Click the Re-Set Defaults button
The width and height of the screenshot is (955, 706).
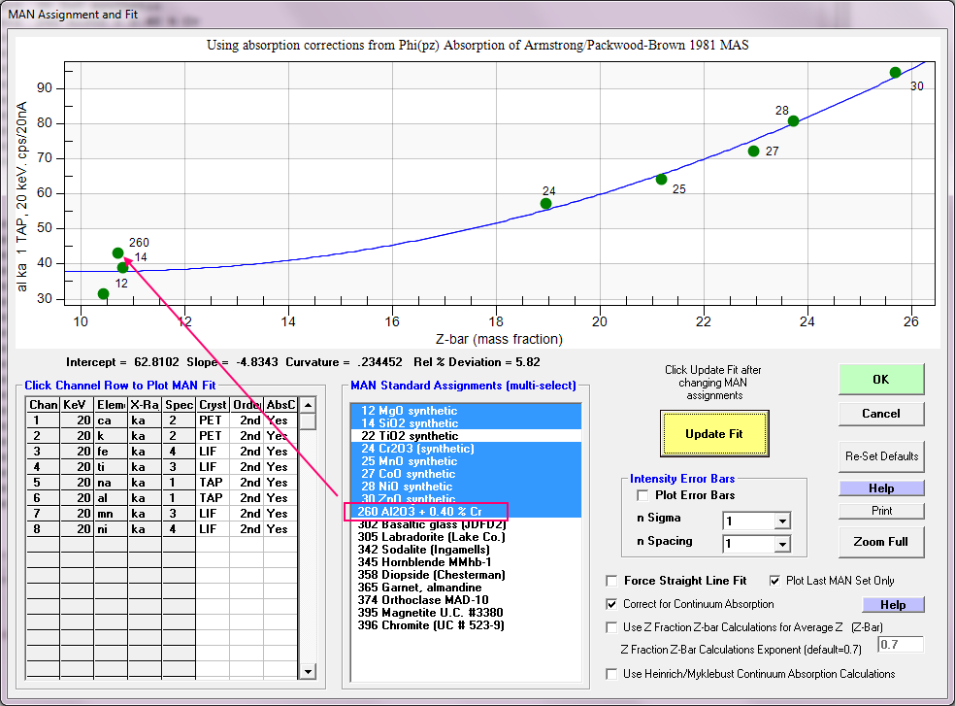tap(881, 456)
